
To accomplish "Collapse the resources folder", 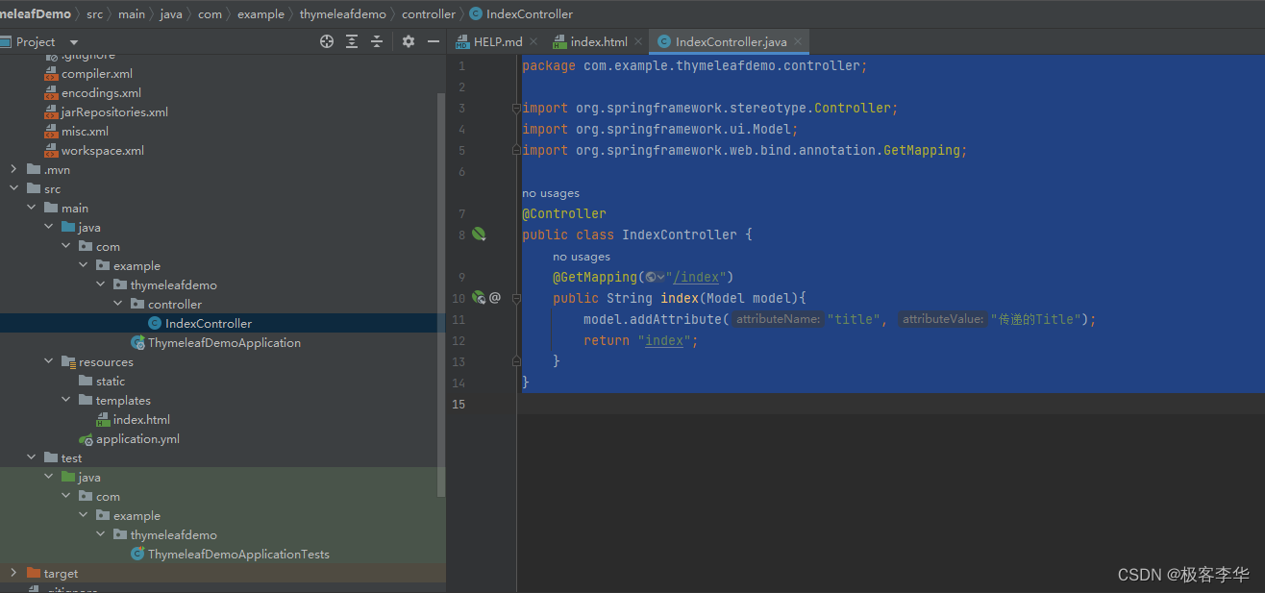I will tap(49, 362).
